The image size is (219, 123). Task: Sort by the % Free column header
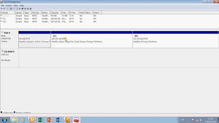point(74,13)
